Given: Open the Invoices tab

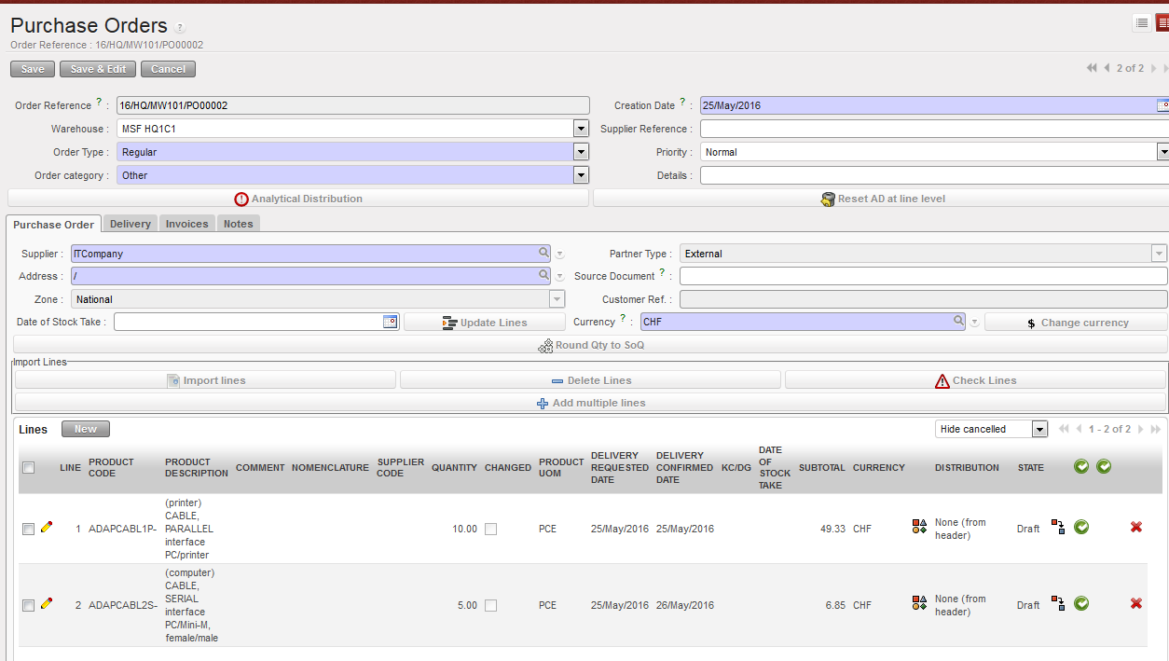Looking at the screenshot, I should (186, 224).
